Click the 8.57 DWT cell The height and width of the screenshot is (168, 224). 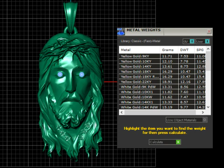click(x=187, y=102)
